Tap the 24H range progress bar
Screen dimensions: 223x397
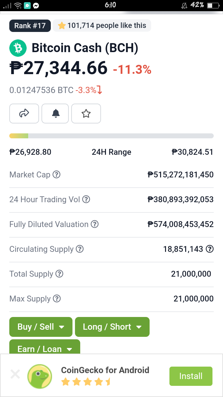tap(111, 136)
